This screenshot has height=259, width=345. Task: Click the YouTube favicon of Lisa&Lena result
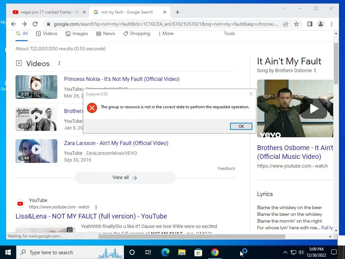pos(20,204)
